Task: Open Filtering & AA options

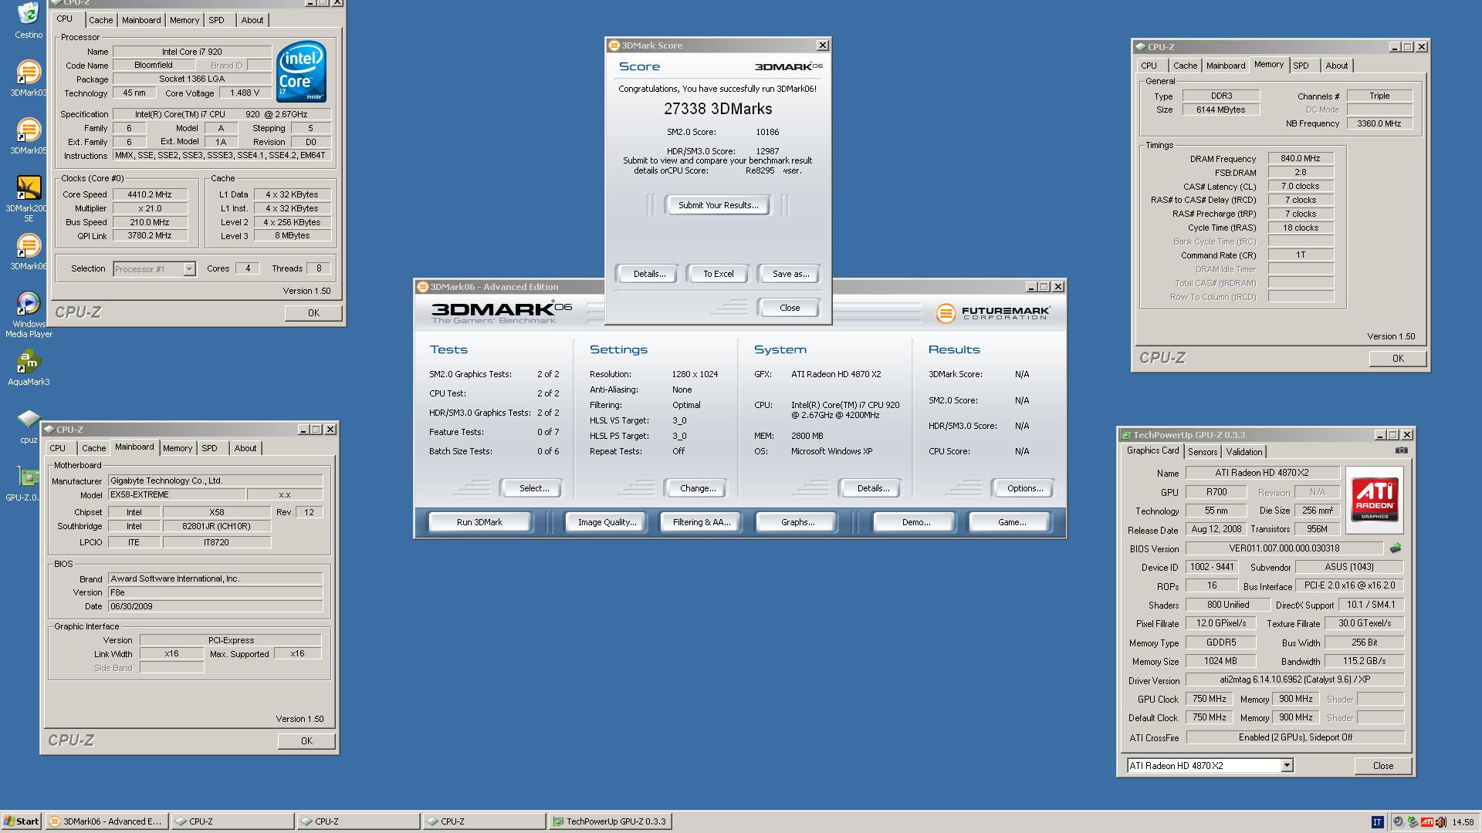Action: [x=701, y=522]
